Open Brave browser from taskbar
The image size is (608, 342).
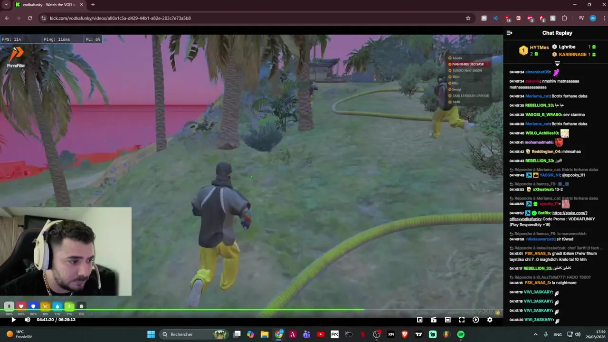405,334
